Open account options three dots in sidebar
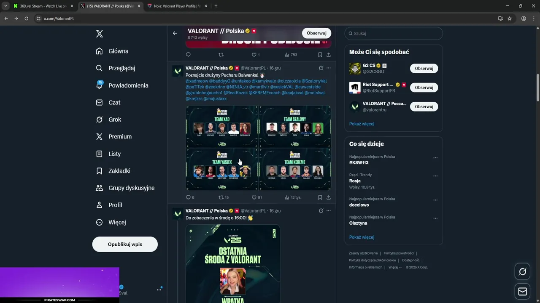The width and height of the screenshot is (540, 303). click(159, 290)
